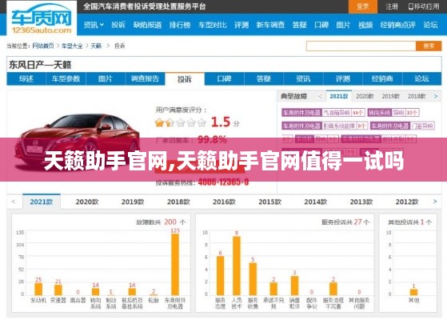
Task: Follow the 天籁 breadcrumb link
Action: (96, 46)
